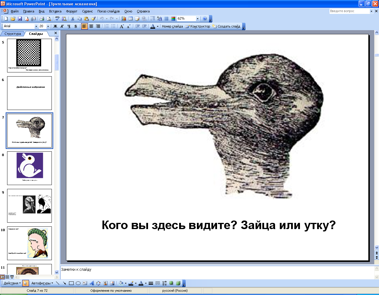Image resolution: width=379 pixels, height=295 pixels.
Task: Open the Конструктор design pane
Action: [x=198, y=26]
